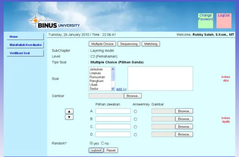
Task: Choose 'no' for Random option
Action: [x=103, y=143]
